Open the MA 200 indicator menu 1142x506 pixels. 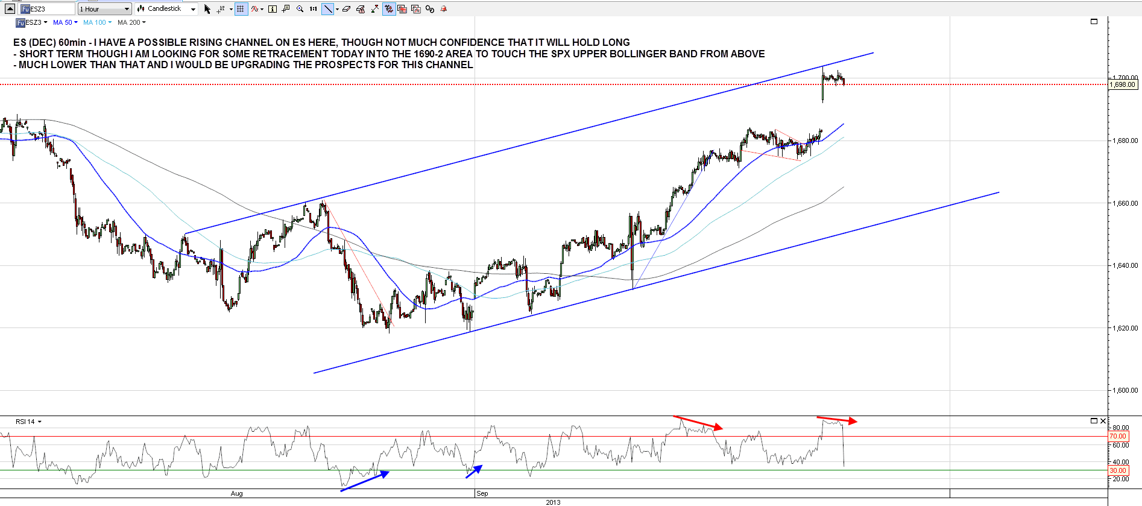coord(131,22)
